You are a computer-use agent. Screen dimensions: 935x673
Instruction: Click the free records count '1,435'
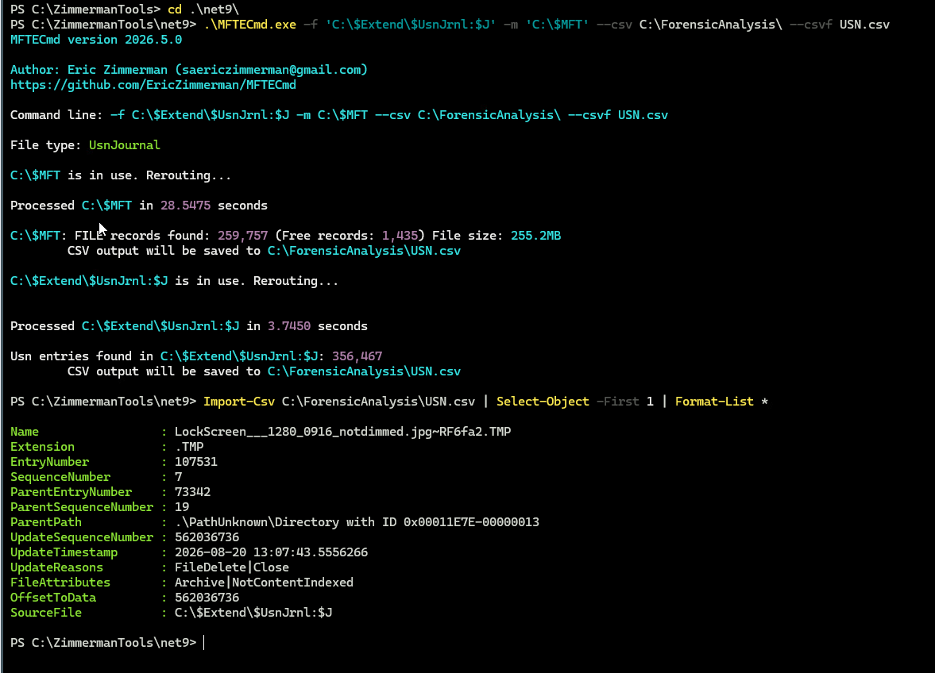(400, 235)
